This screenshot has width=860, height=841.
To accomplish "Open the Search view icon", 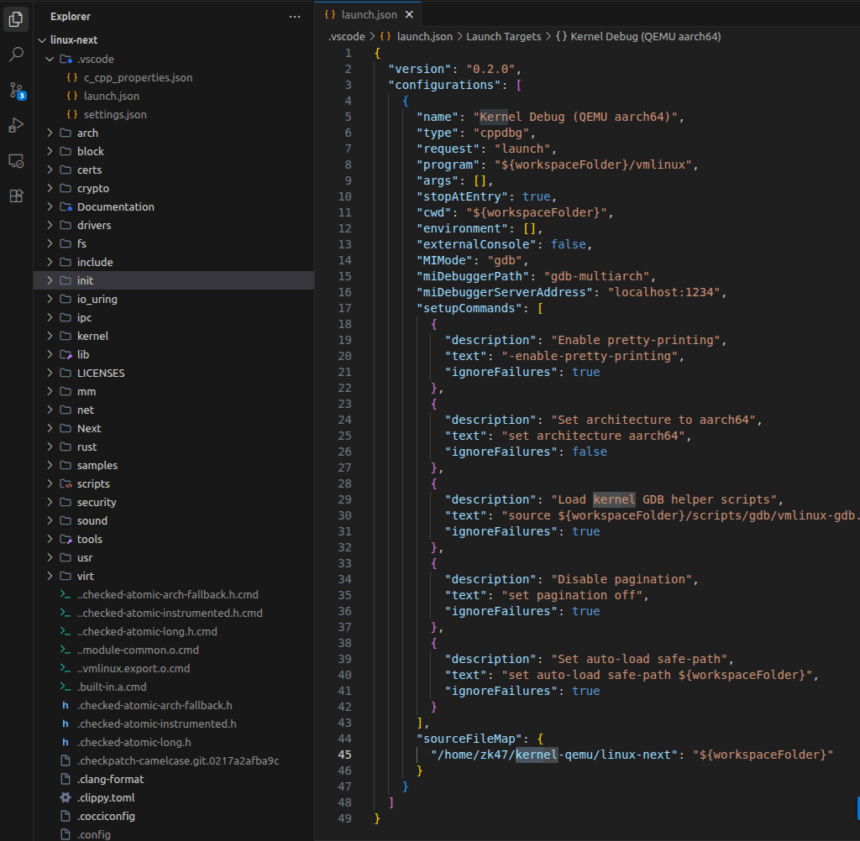I will (x=16, y=55).
